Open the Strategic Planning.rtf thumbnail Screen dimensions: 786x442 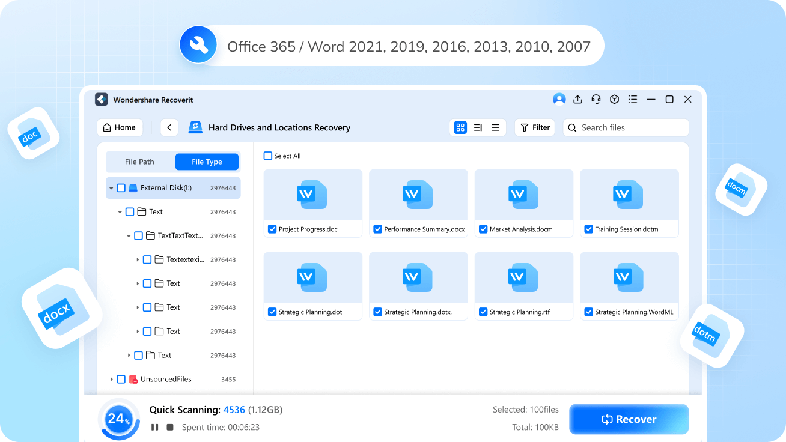[524, 277]
